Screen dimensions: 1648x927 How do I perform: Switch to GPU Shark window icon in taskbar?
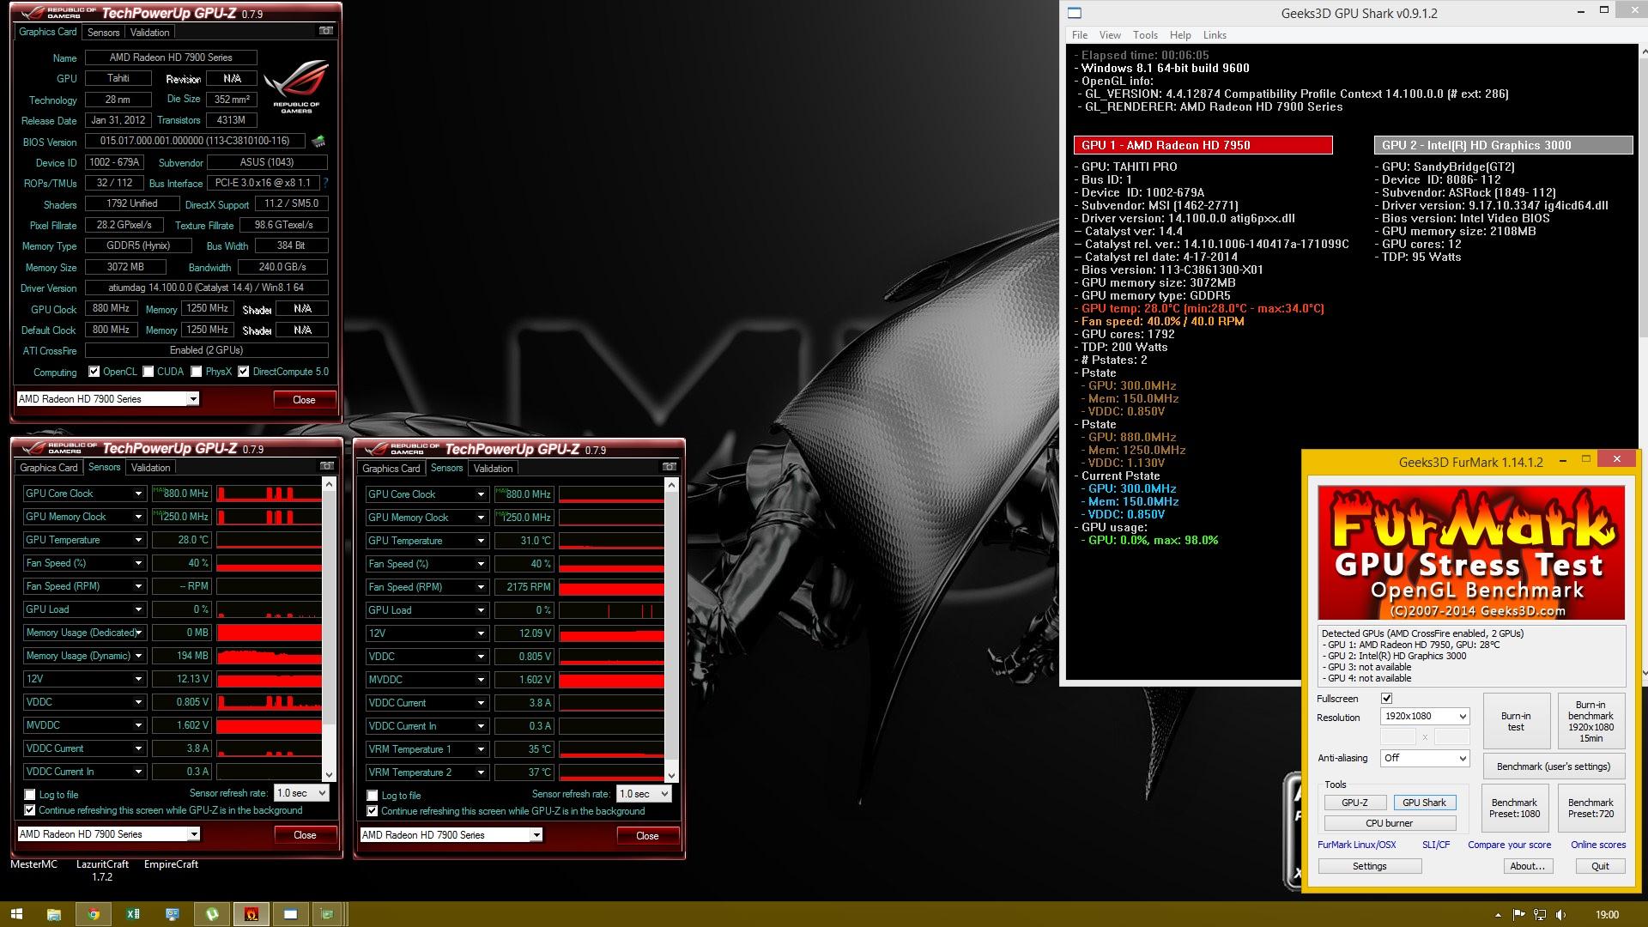point(290,914)
